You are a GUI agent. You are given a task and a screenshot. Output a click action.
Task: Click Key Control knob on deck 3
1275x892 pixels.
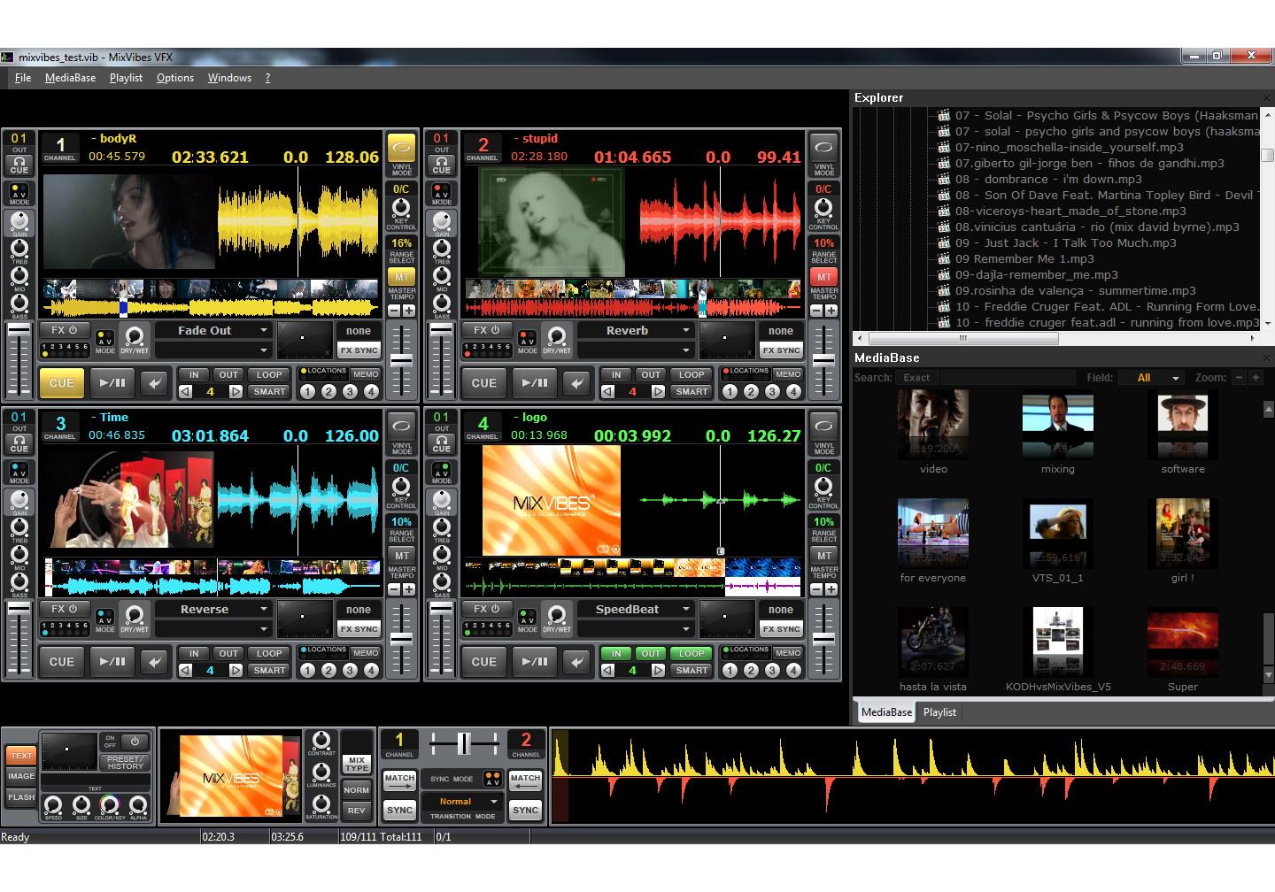[x=401, y=487]
